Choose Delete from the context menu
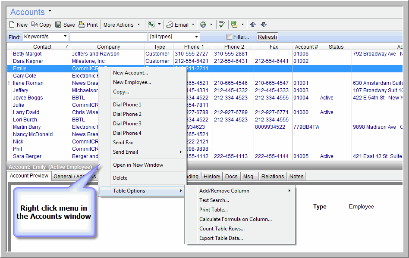Viewport: 409px width, 258px height. (120, 178)
